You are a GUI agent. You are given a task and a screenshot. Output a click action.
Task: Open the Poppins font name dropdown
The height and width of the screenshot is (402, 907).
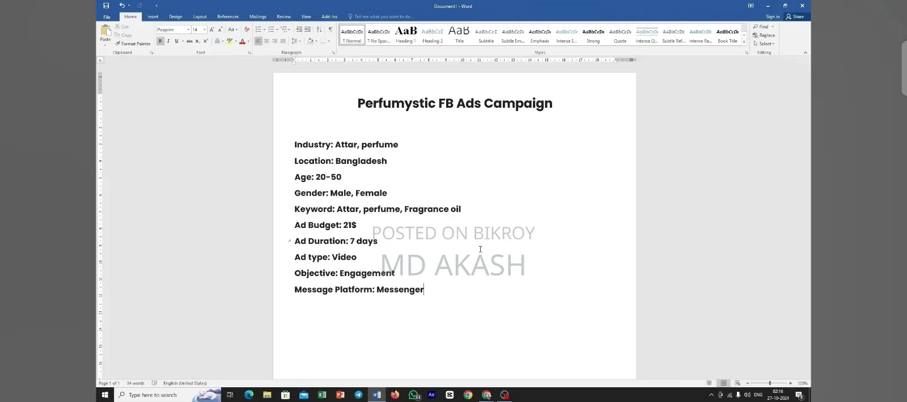(188, 29)
